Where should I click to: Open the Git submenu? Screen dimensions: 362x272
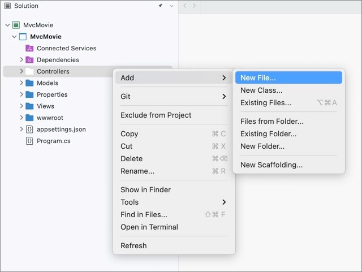pyautogui.click(x=174, y=96)
